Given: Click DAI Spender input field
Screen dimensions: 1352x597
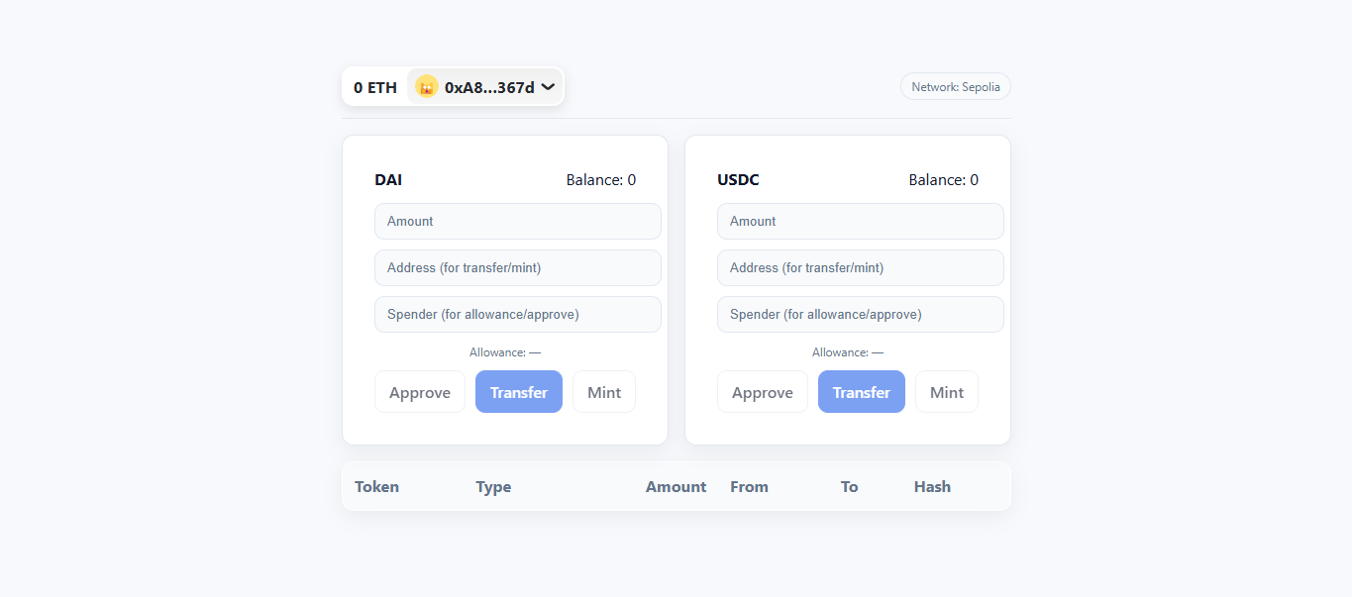Looking at the screenshot, I should pyautogui.click(x=517, y=315).
